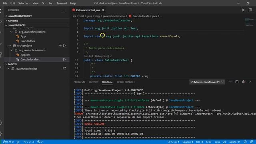Click the errors and warnings status indicator
The image size is (256, 144).
(8, 142)
